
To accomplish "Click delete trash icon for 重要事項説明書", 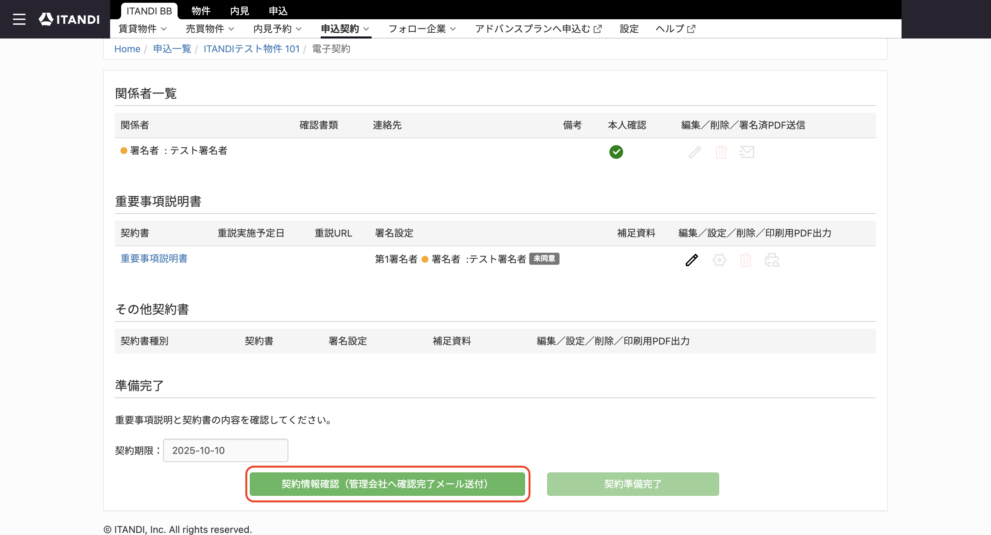I will tap(746, 260).
